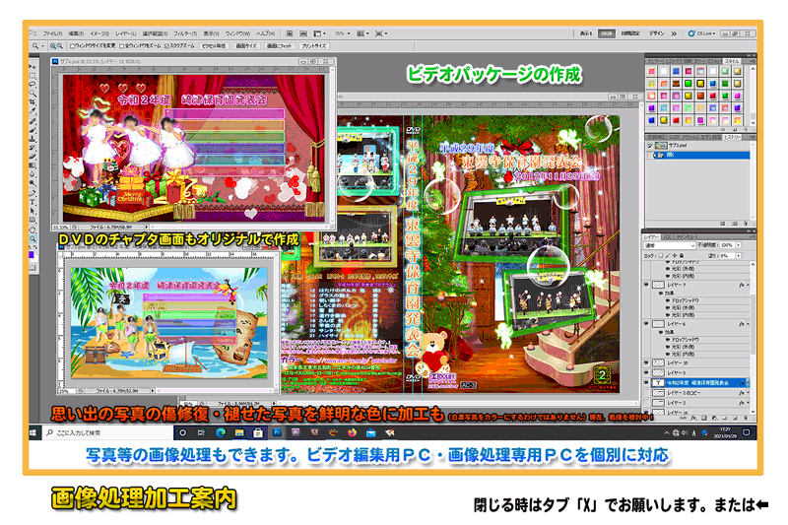Create new document from current history state
Image resolution: width=788 pixels, height=525 pixels.
(735, 223)
